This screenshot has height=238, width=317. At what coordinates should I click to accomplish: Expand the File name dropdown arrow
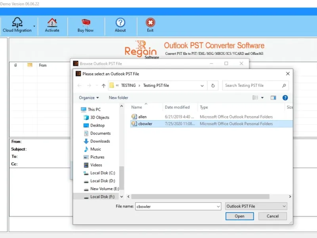[x=218, y=206]
